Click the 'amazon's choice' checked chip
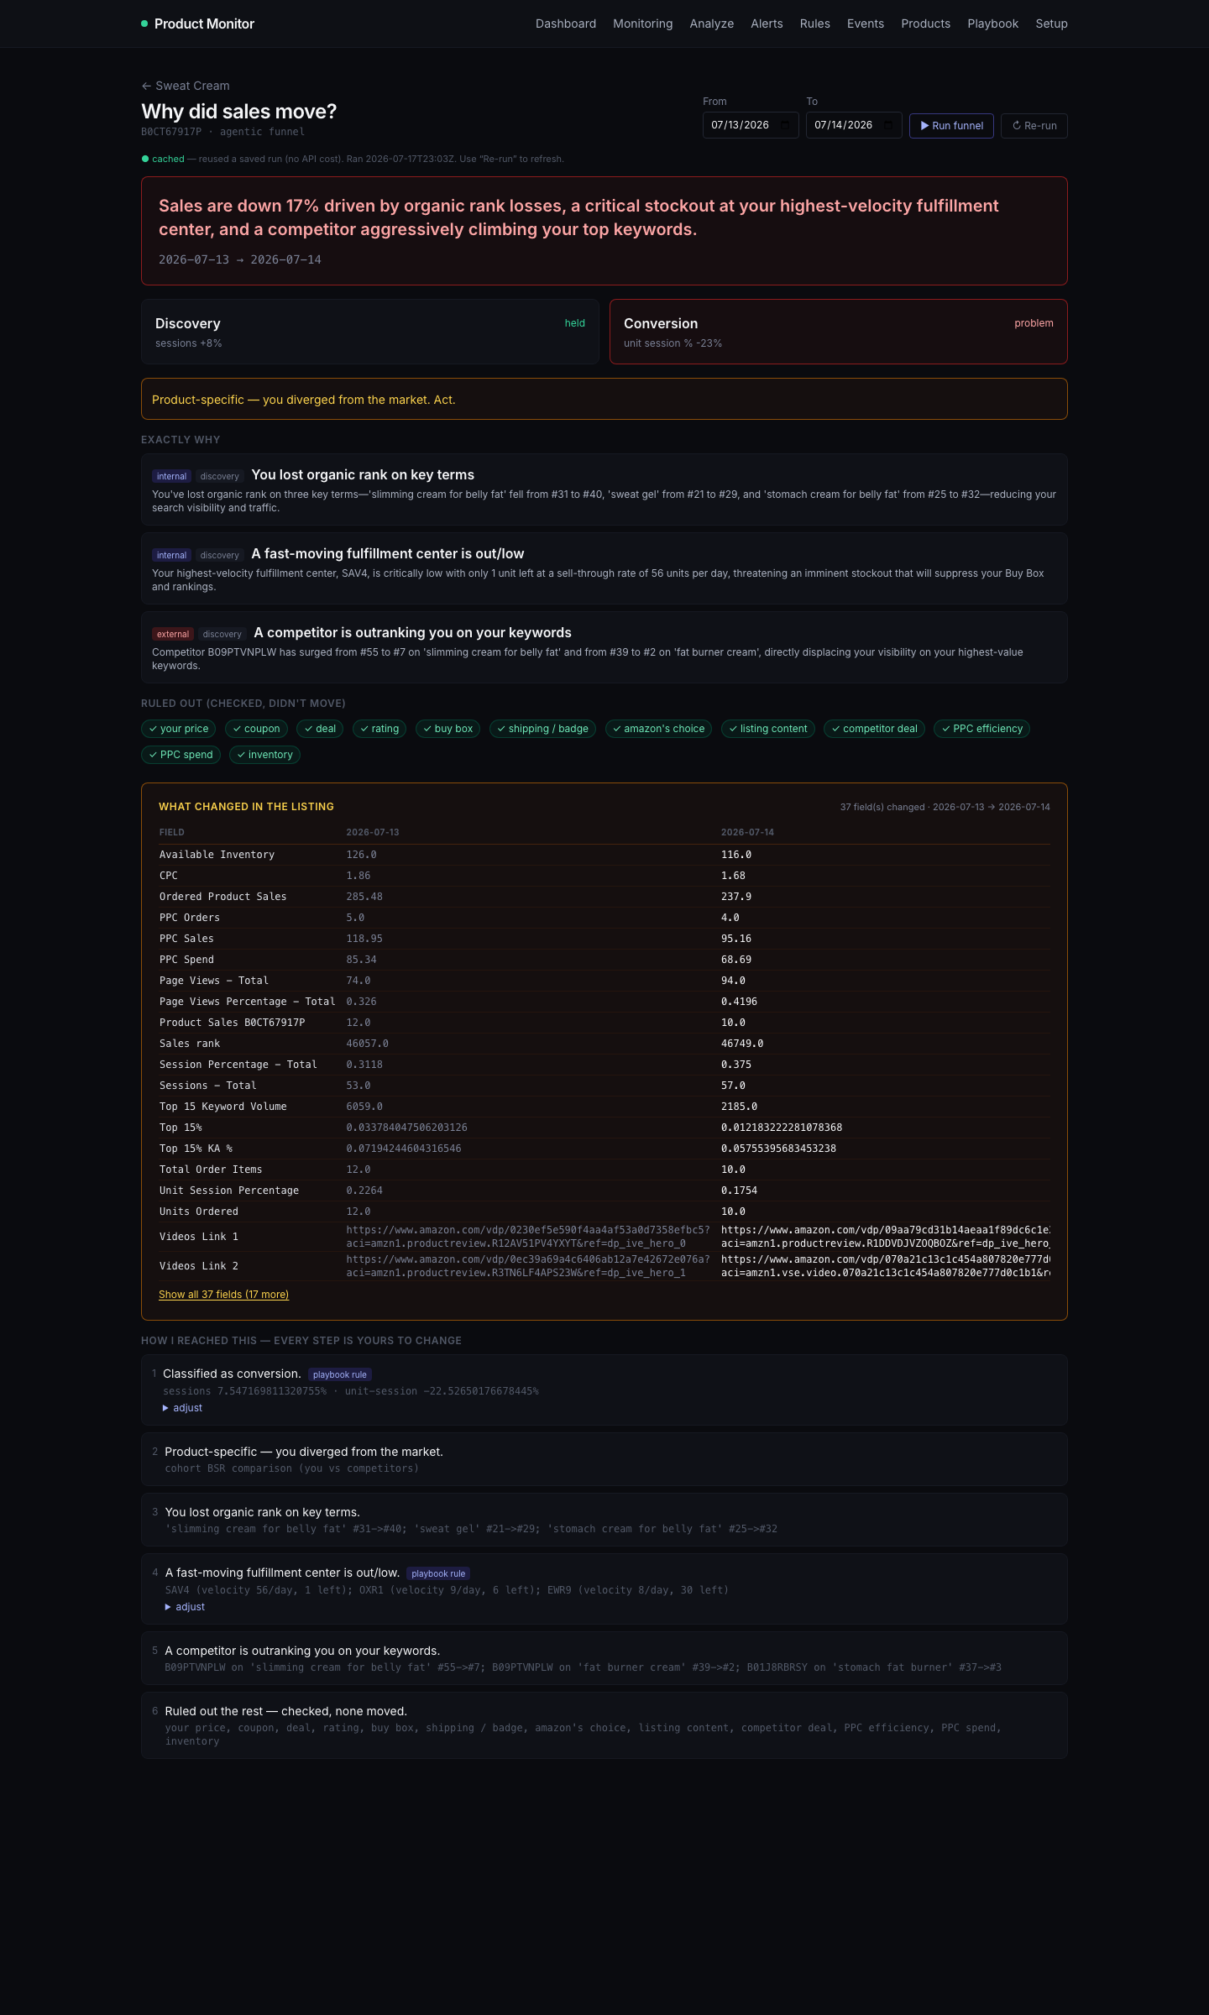 click(658, 729)
